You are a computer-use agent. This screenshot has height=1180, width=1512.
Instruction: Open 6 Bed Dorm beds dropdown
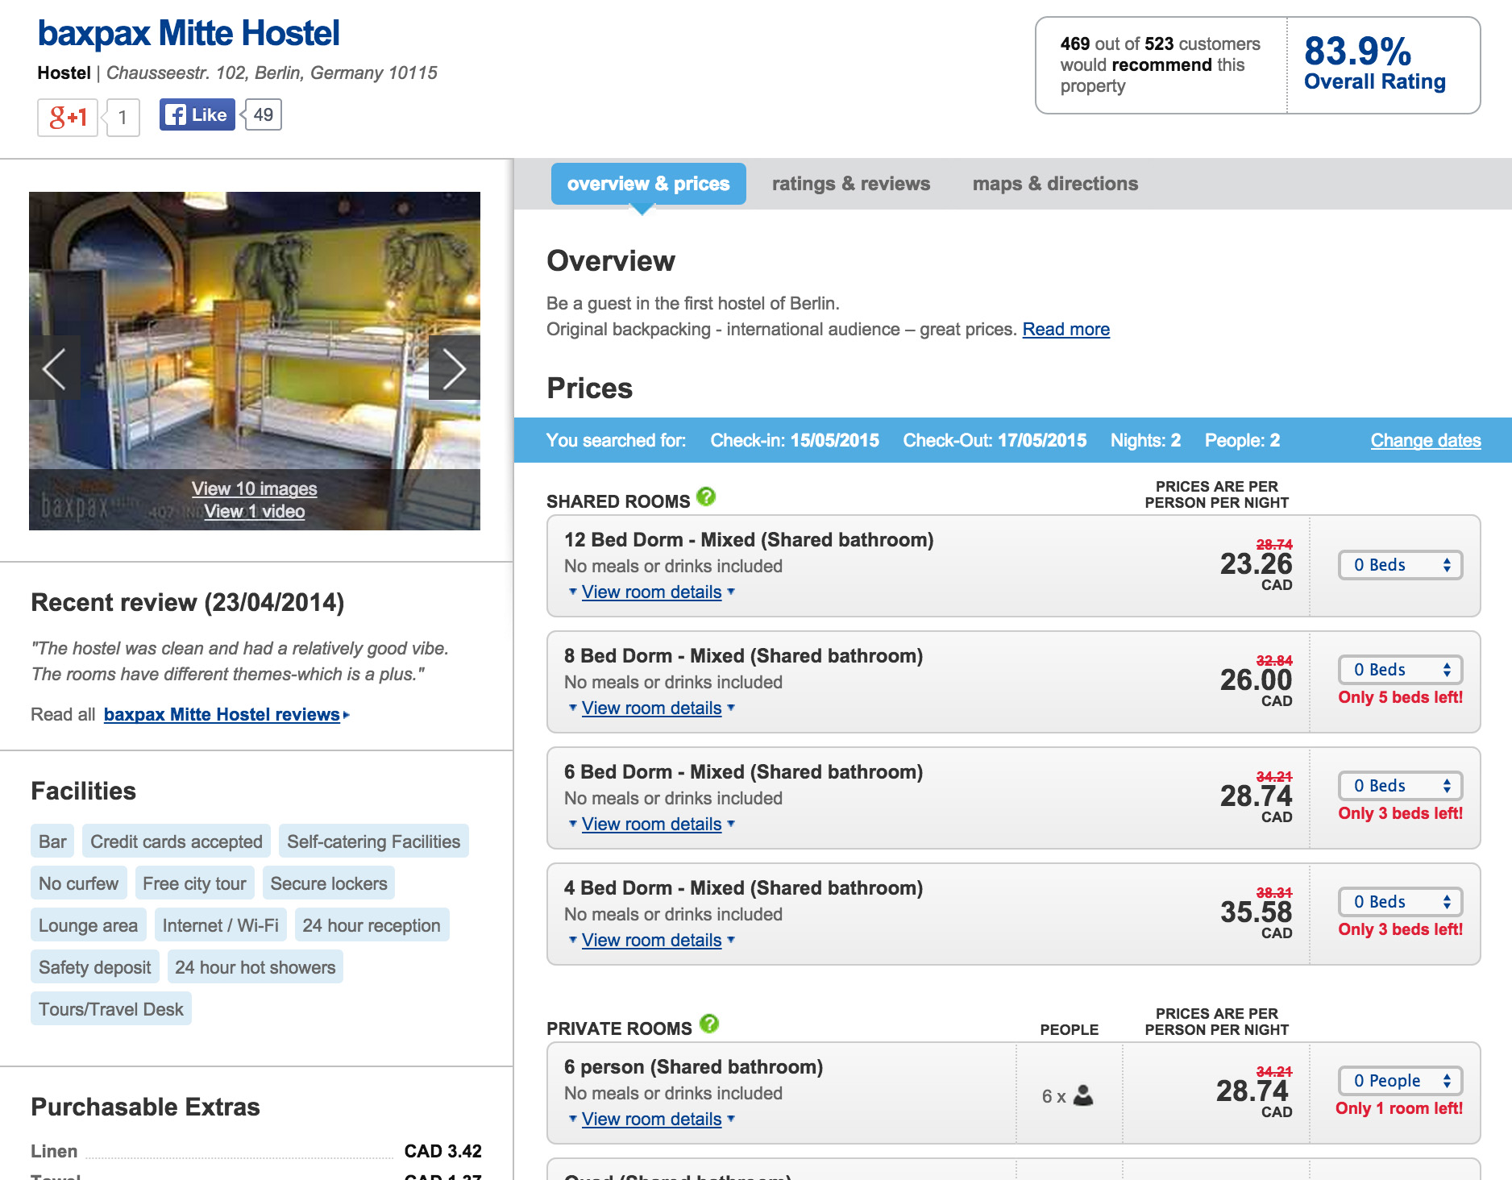coord(1401,786)
